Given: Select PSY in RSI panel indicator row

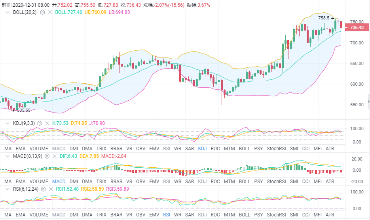Looking at the screenshot, I should coord(258,214).
